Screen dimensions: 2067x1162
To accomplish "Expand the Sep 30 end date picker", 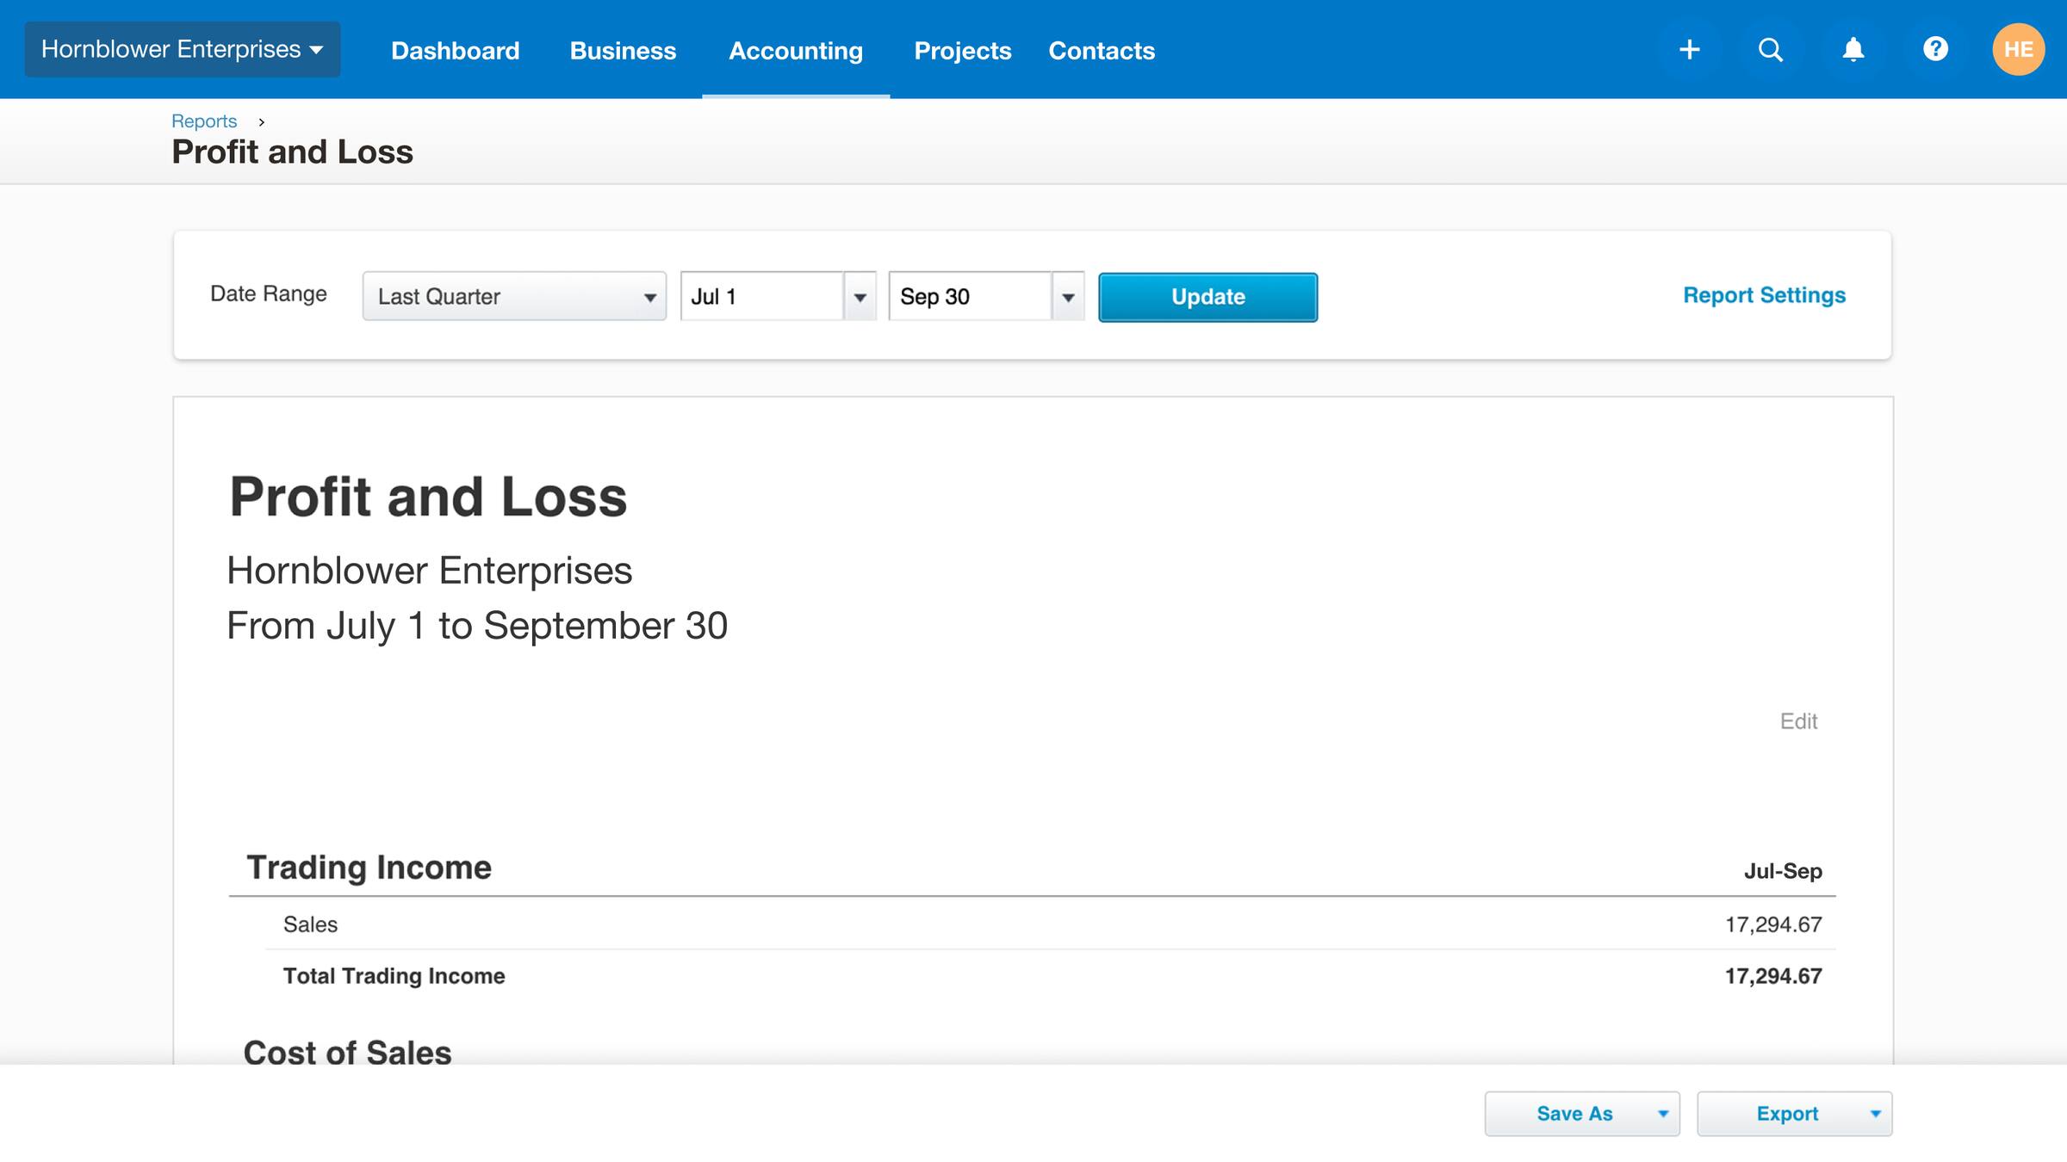I will click(1067, 296).
